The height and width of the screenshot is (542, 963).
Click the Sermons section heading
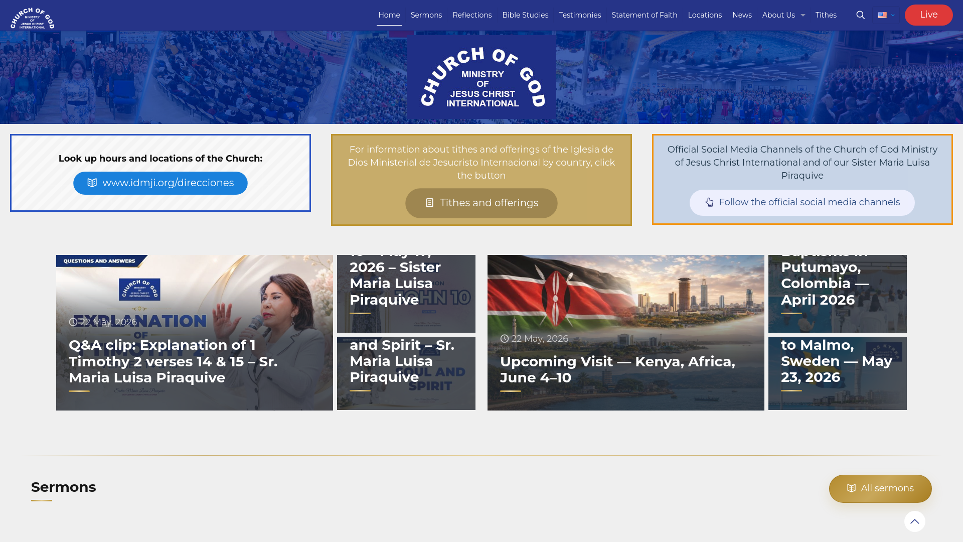[63, 487]
